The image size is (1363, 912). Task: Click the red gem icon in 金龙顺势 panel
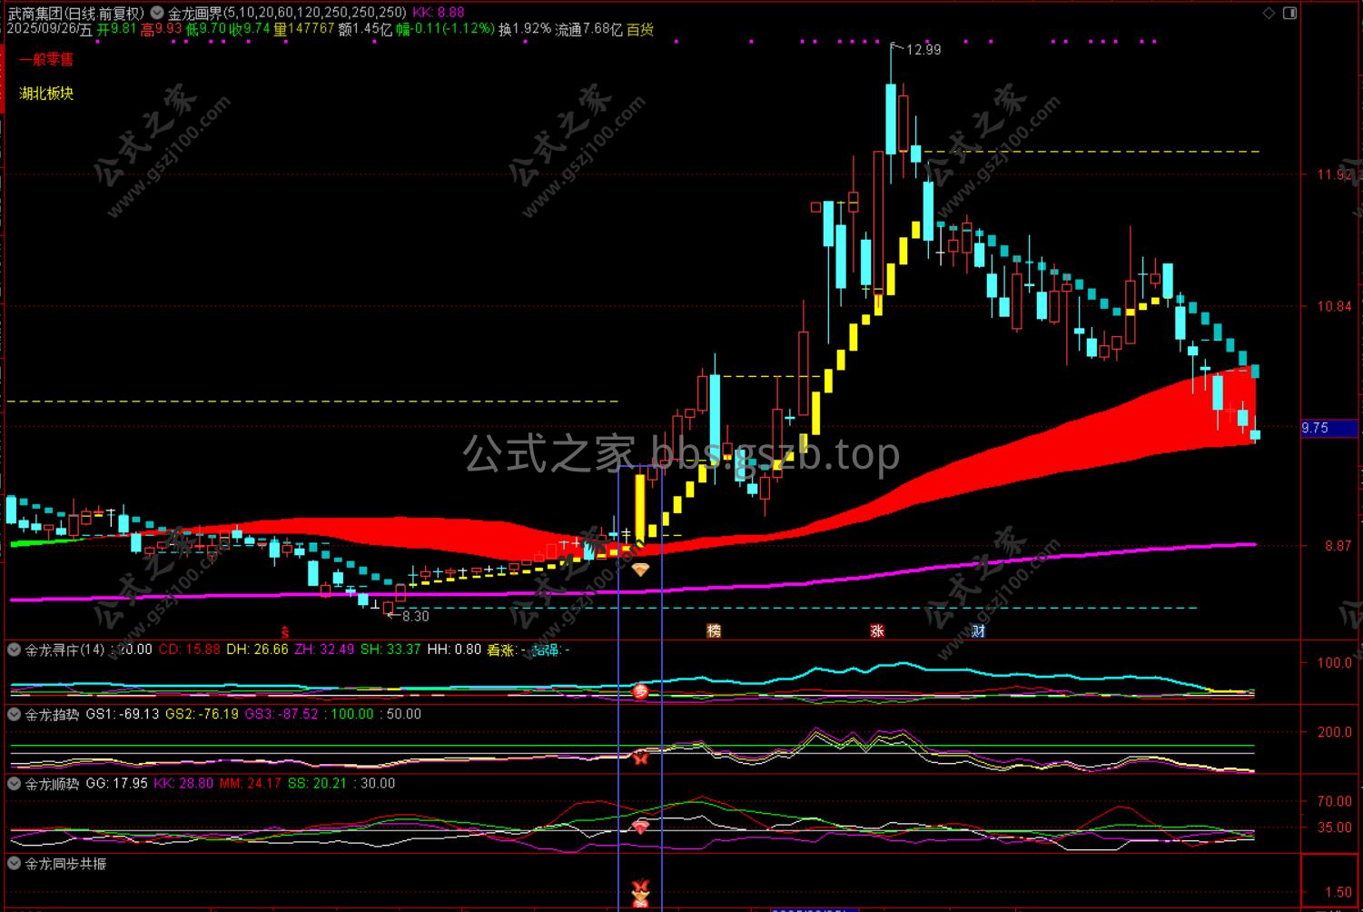[x=641, y=828]
